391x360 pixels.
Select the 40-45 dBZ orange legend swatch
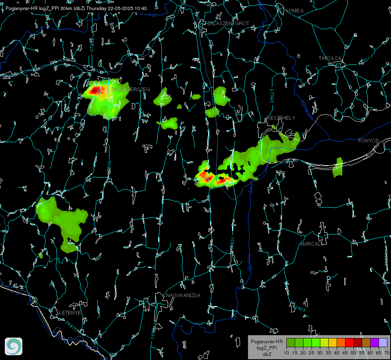pyautogui.click(x=341, y=342)
